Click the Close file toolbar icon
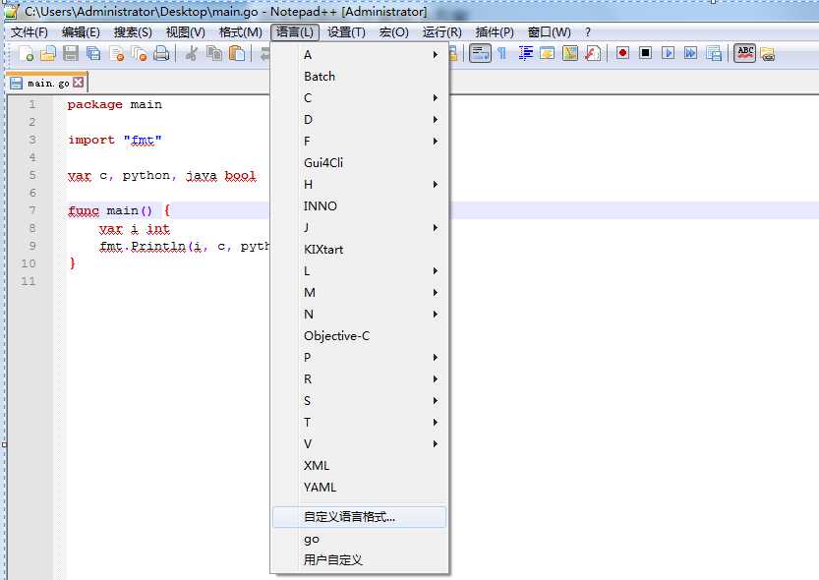819x580 pixels. (116, 53)
